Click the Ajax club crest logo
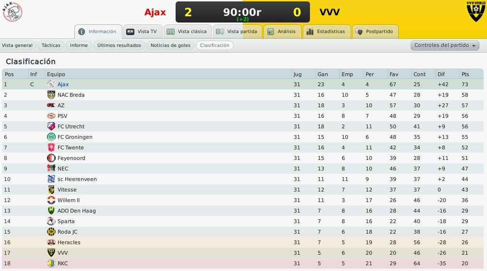487x271 pixels. [x=12, y=12]
